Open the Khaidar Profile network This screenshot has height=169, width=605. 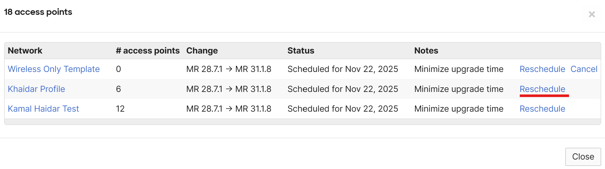[x=36, y=89]
